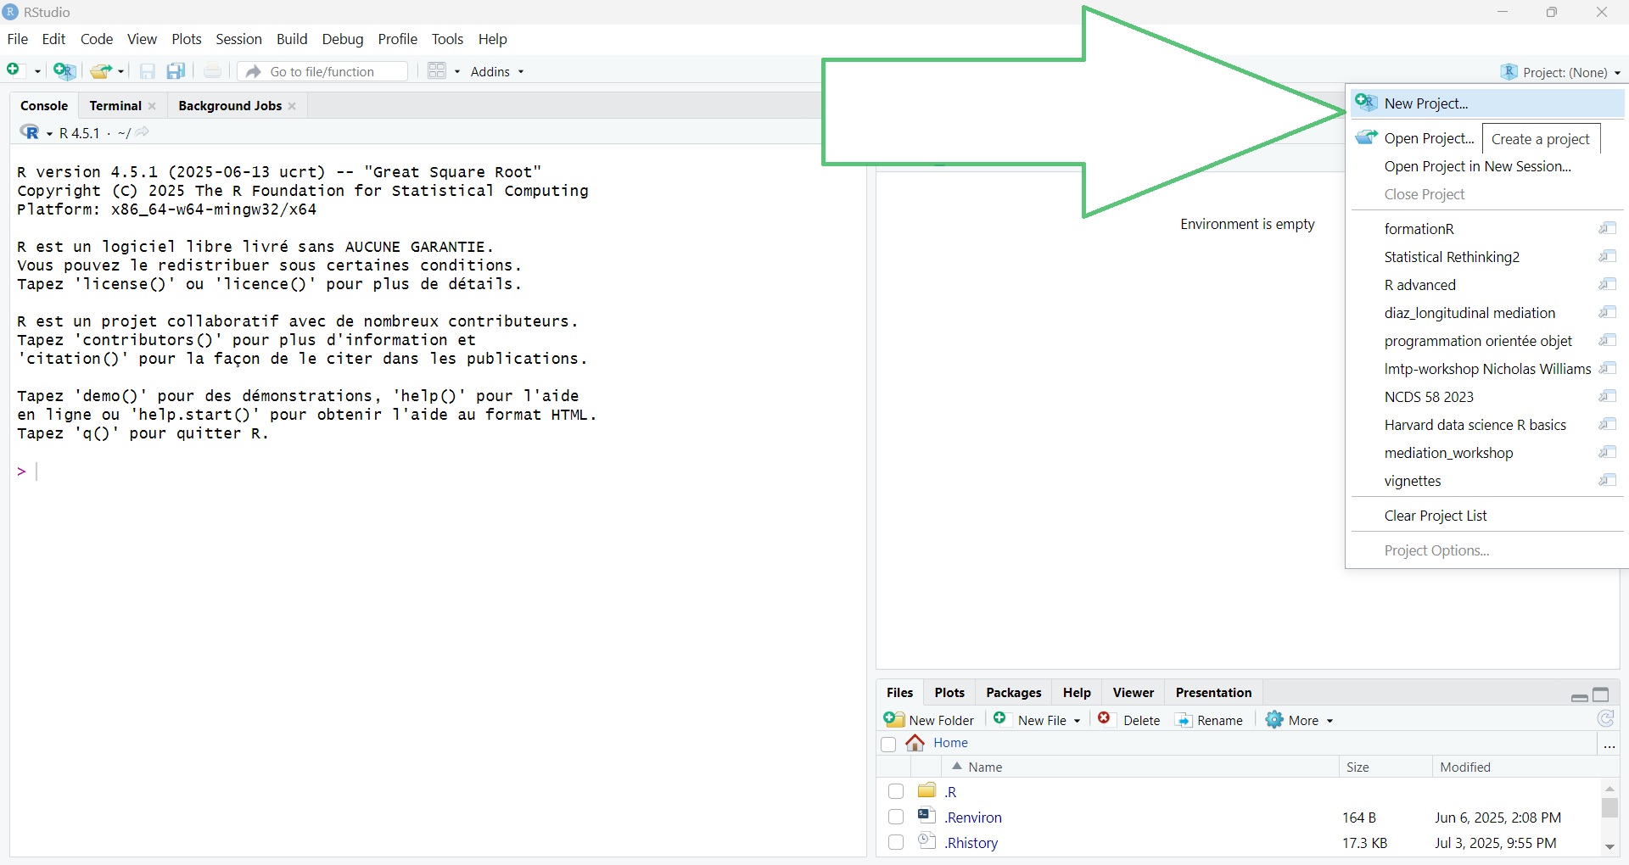Switch to the Background Jobs tab
Viewport: 1629px width, 865px height.
click(230, 106)
